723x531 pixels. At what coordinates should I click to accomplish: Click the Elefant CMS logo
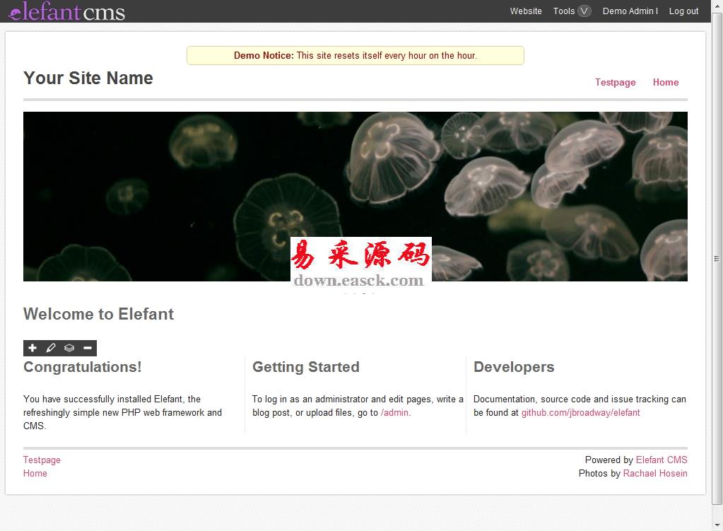click(67, 11)
